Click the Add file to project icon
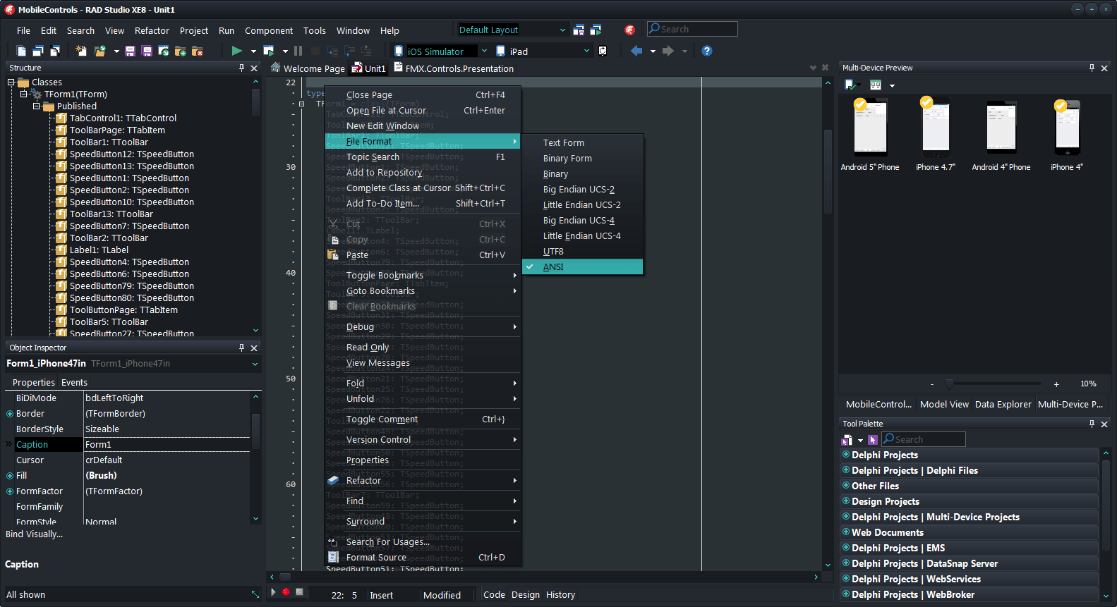The image size is (1117, 607). [x=181, y=51]
